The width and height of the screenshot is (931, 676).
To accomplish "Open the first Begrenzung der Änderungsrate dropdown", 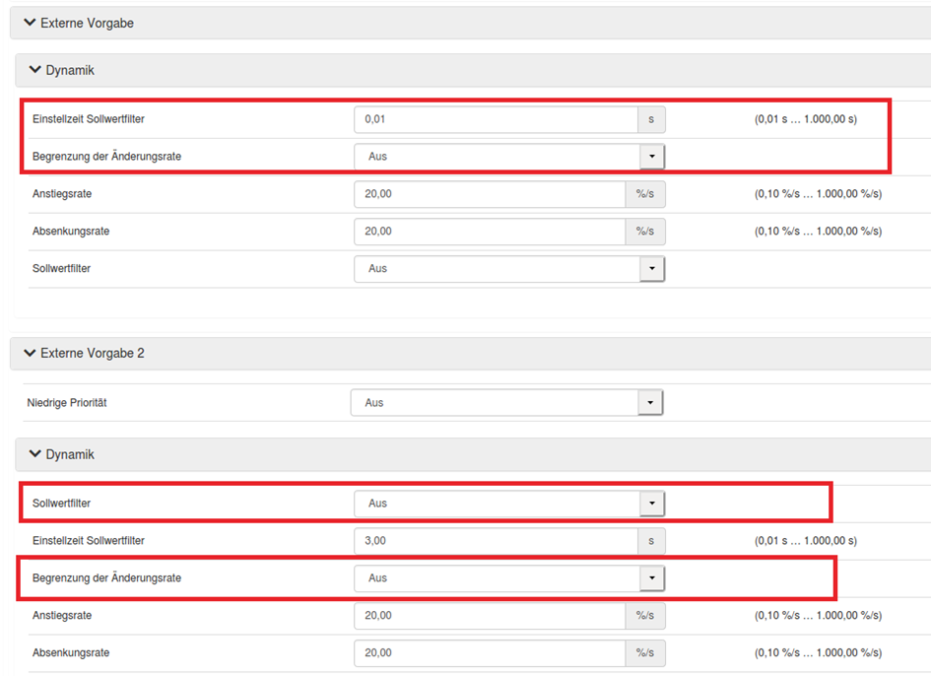I will [x=509, y=157].
